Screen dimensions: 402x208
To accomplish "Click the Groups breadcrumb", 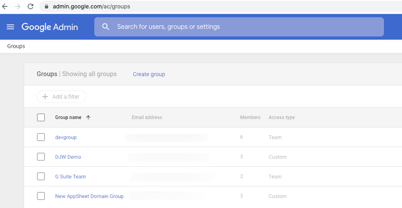I will tap(16, 46).
